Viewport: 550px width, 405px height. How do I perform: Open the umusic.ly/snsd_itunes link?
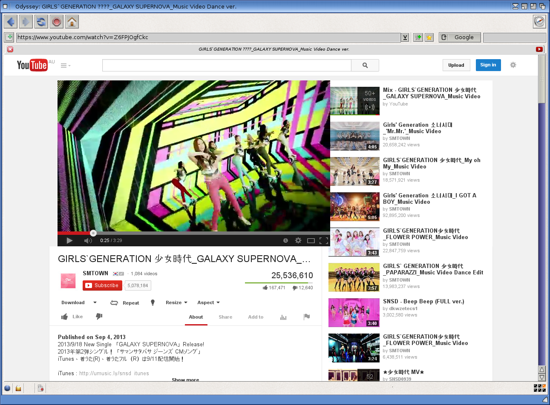(x=114, y=374)
